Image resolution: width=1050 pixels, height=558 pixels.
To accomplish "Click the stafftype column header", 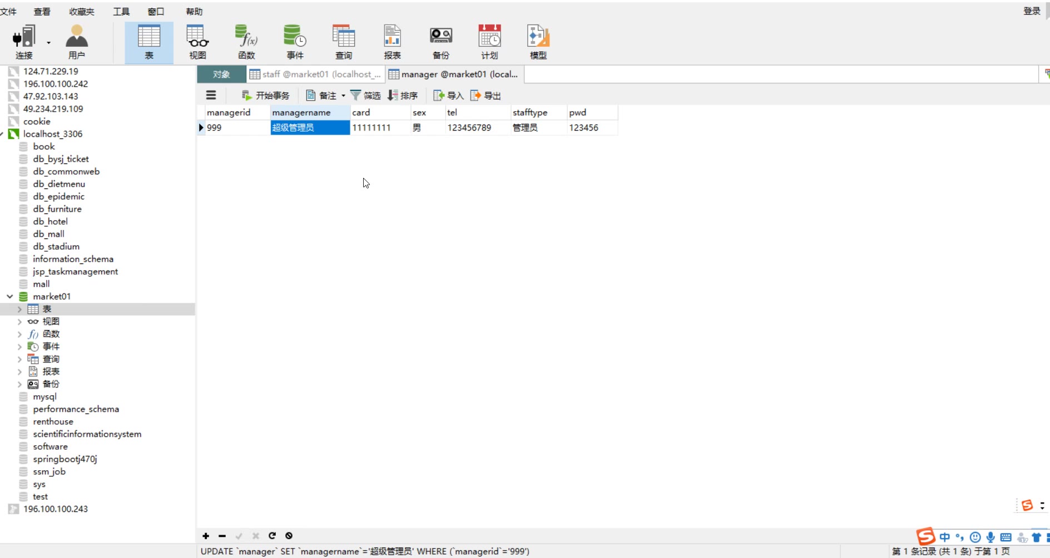I will pos(539,112).
